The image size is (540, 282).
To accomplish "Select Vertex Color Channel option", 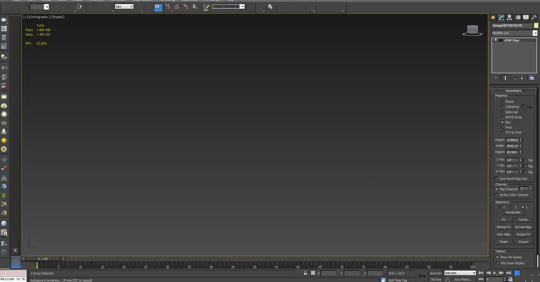I will point(497,195).
